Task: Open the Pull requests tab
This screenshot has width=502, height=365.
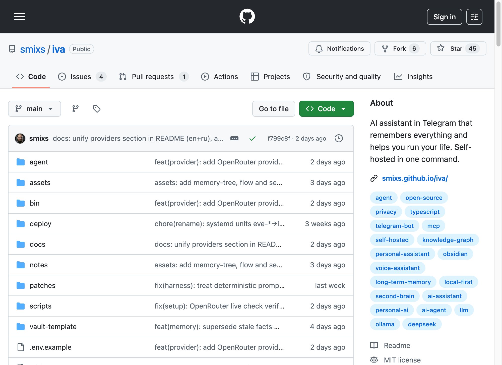Action: tap(154, 77)
